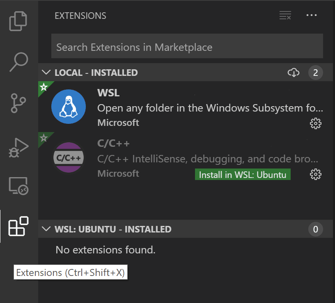Click the cloud install icon on LOCAL header
The image size is (335, 303).
click(294, 72)
